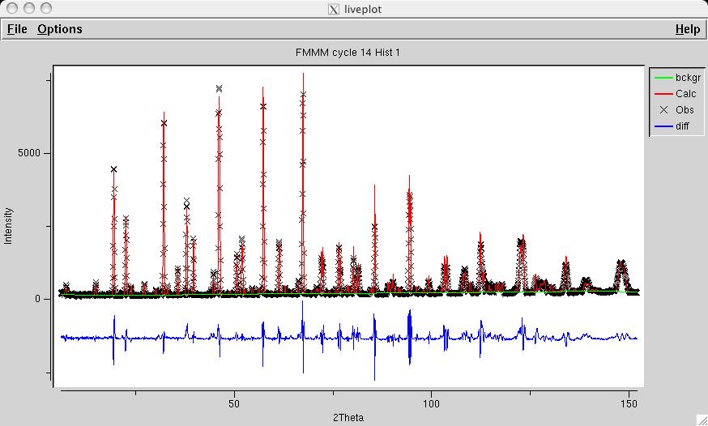Click the Obs cross marker in legend

click(663, 110)
